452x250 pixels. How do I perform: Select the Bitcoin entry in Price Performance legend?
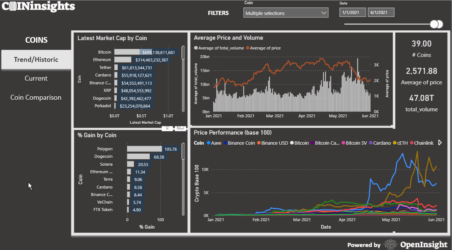[x=299, y=143]
